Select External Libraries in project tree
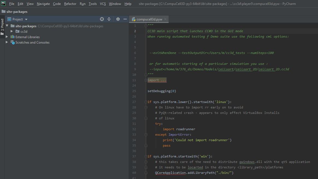This screenshot has width=318, height=179. [x=28, y=37]
